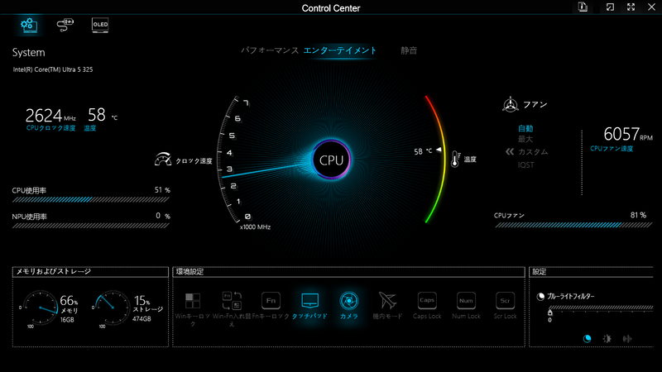Open the OLED settings tab icon

[100, 25]
